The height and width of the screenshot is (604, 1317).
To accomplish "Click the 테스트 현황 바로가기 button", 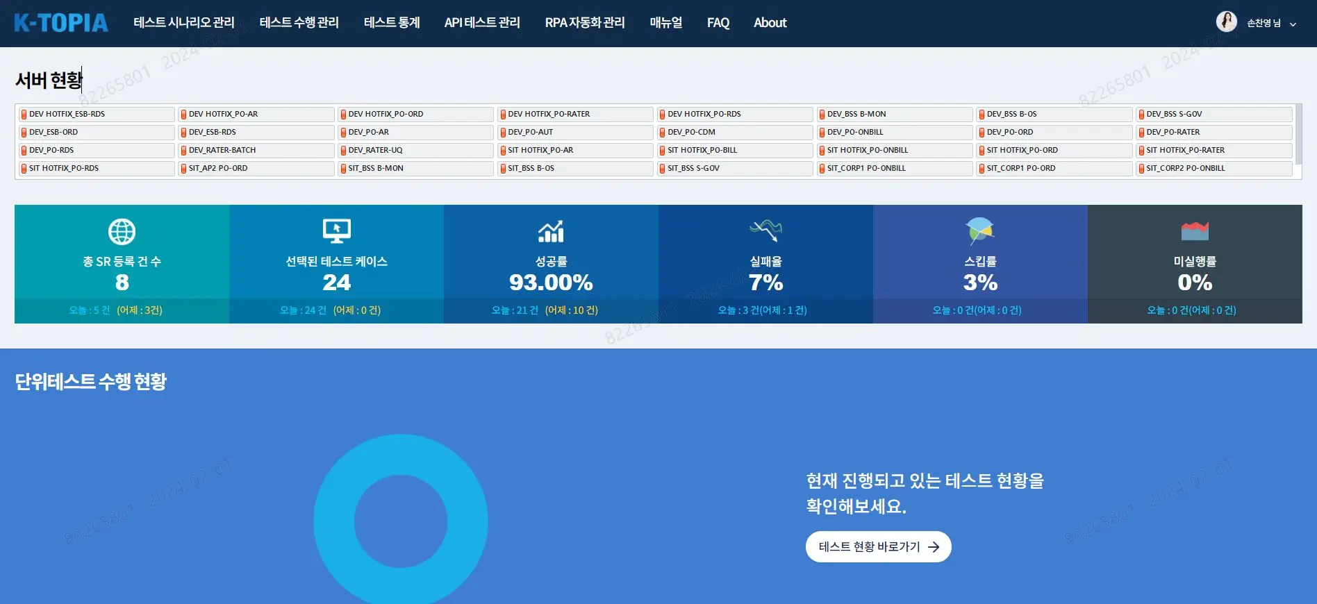I will [x=878, y=547].
